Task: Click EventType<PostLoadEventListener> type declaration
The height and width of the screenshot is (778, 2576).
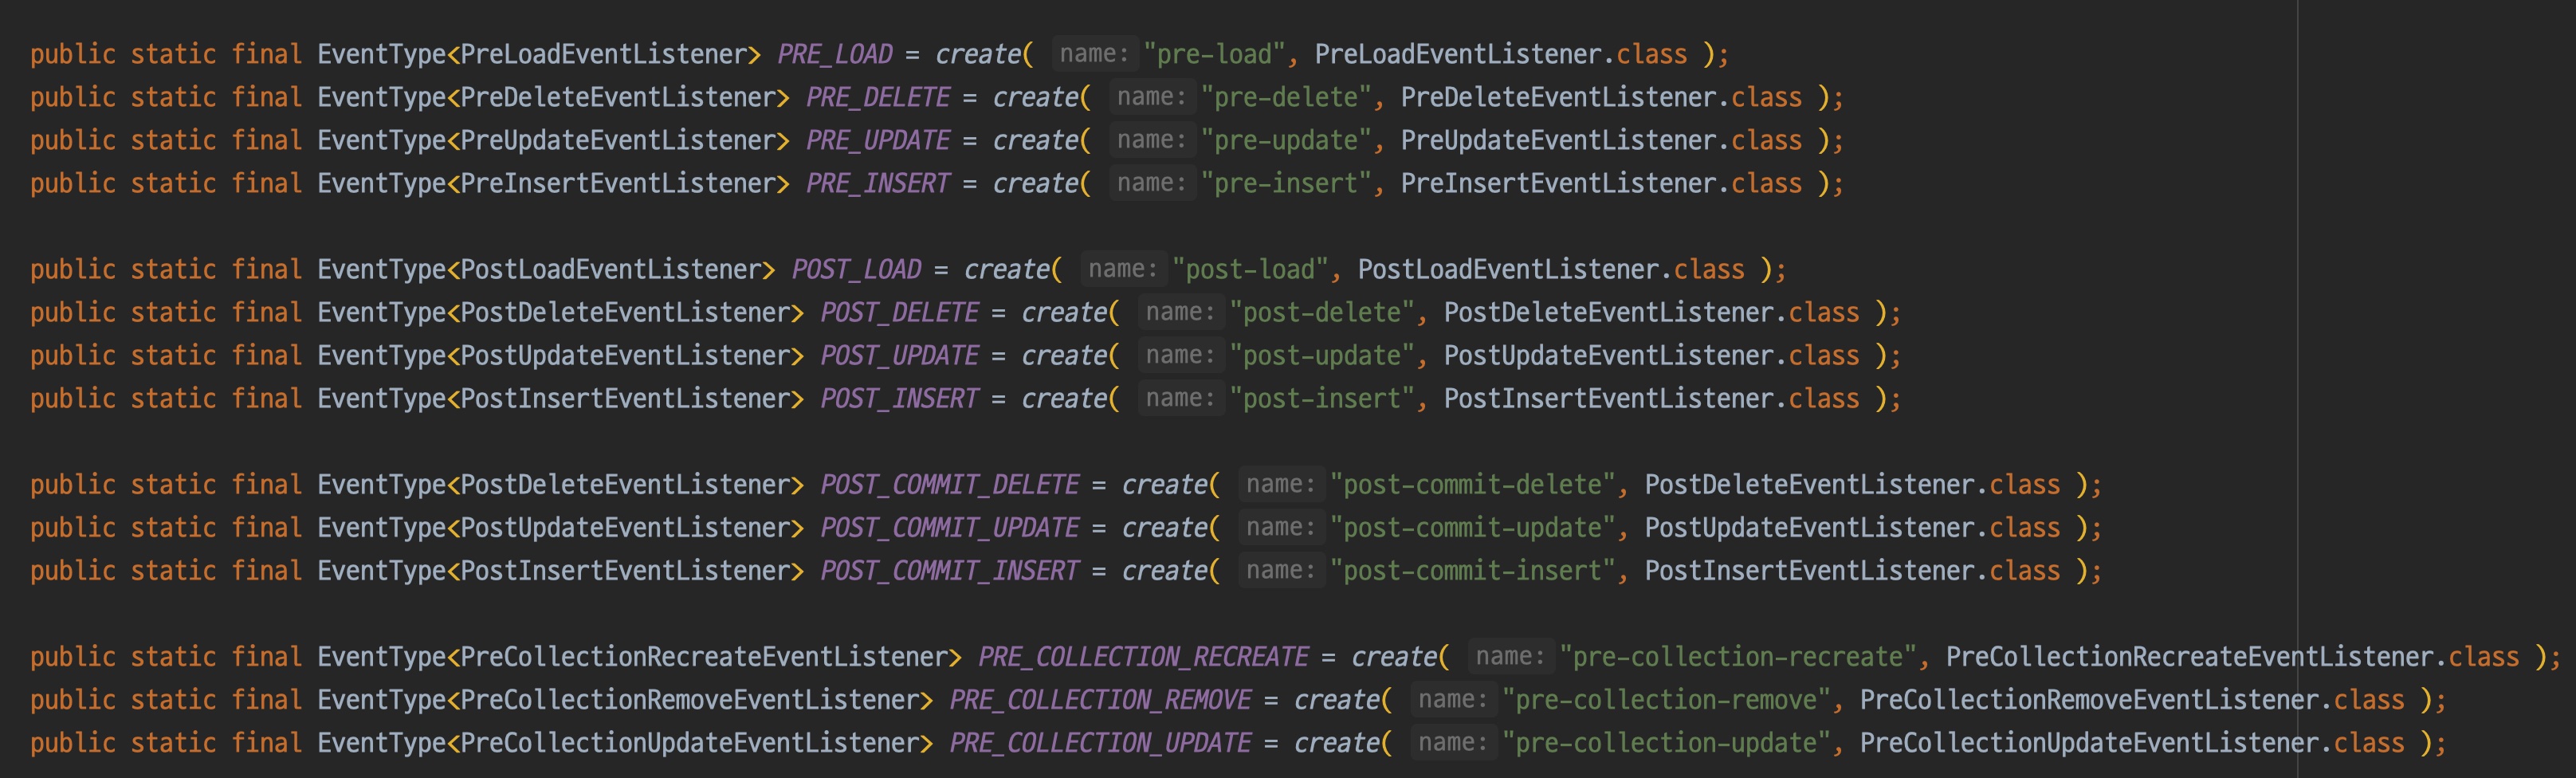Action: (x=547, y=269)
